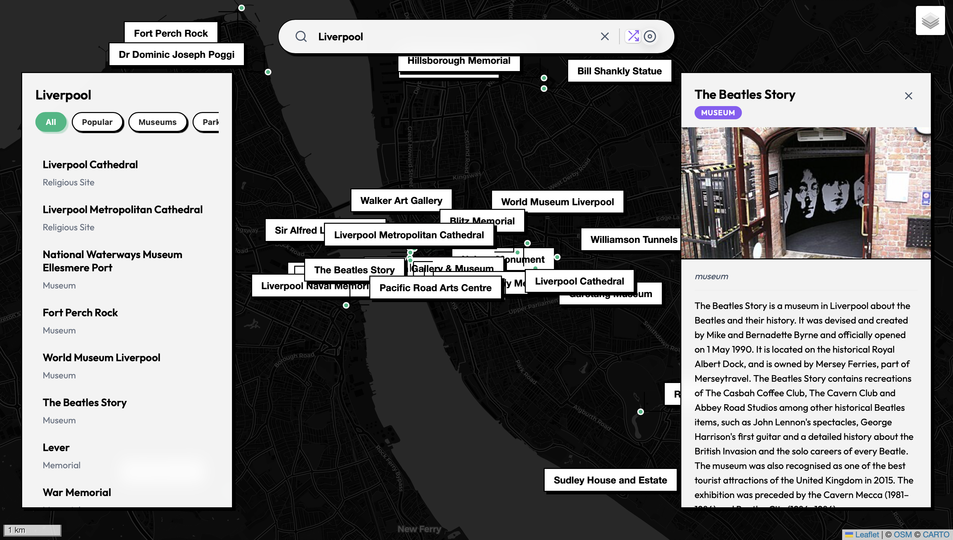Clear the Liverpool search text
Viewport: 953px width, 540px height.
[605, 36]
